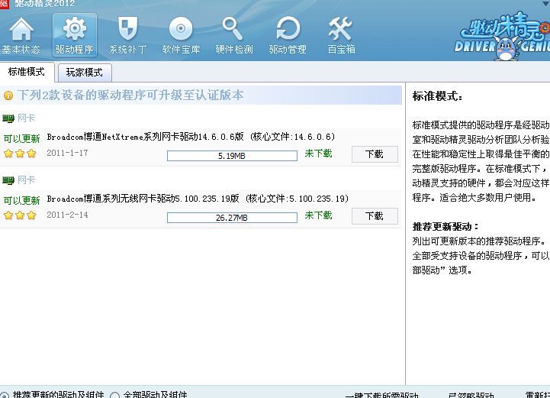Viewport: 550px width, 398px height.
Task: Download the Broadcom wireless 5.100.235.19 driver
Action: [375, 216]
